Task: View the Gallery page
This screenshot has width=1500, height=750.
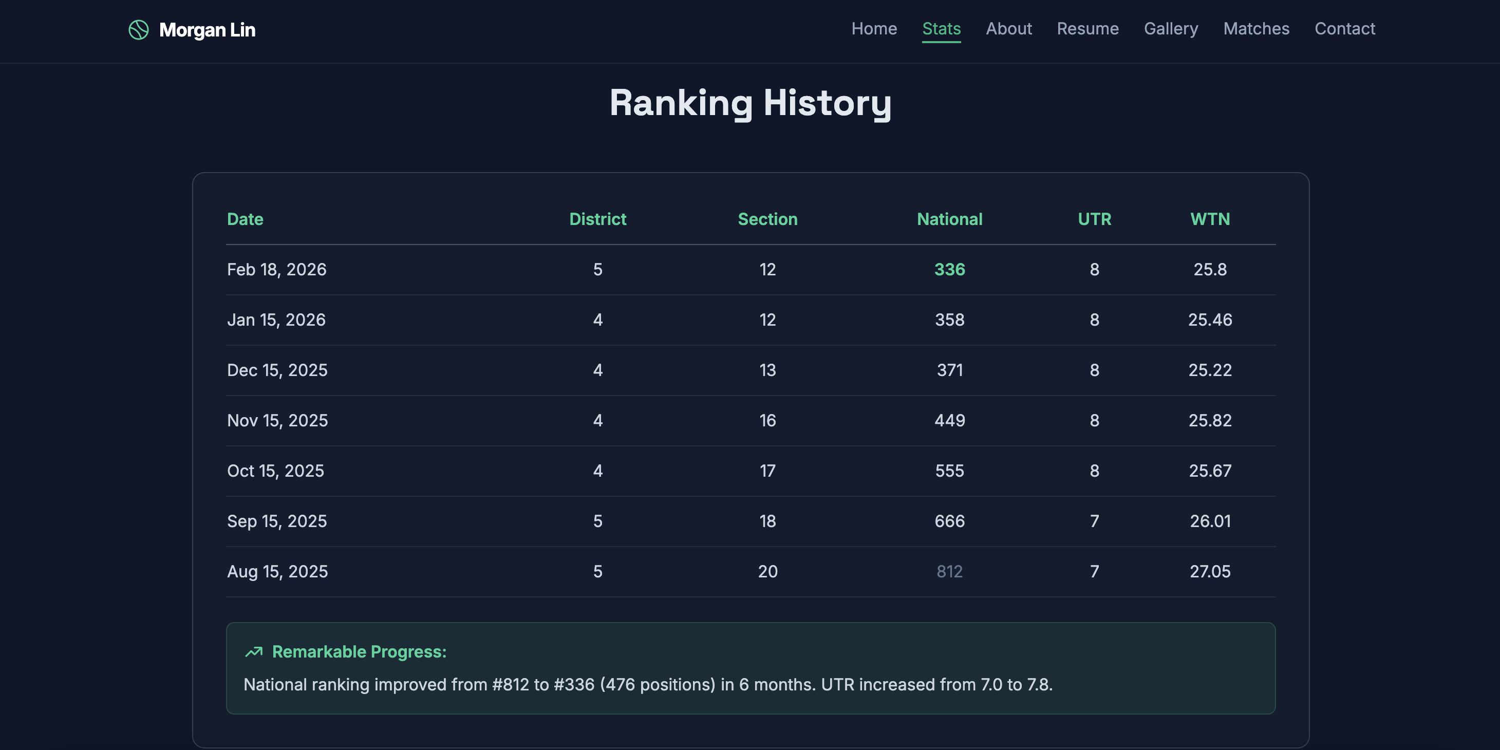Action: coord(1170,29)
